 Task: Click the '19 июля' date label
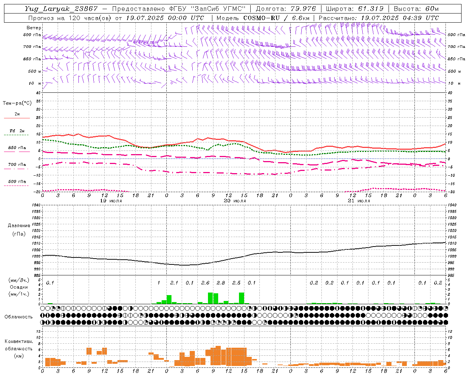[111, 201]
